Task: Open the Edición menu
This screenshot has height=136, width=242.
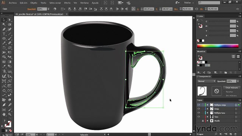Action: (23, 3)
